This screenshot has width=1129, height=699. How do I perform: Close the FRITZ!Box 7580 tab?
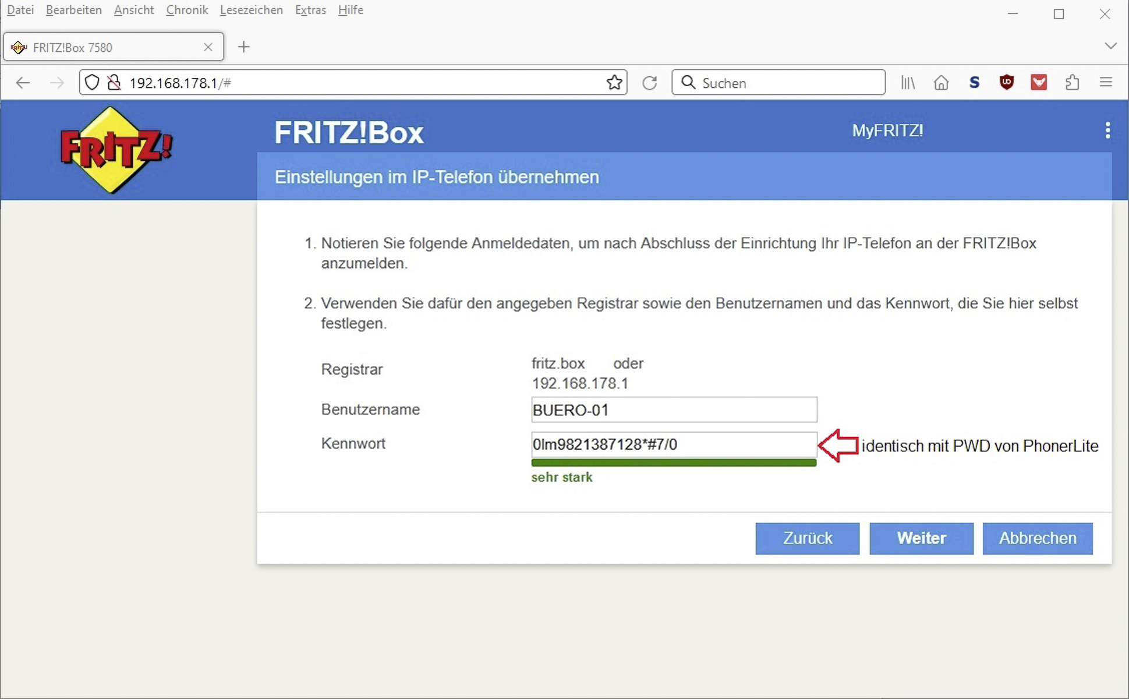pyautogui.click(x=208, y=47)
